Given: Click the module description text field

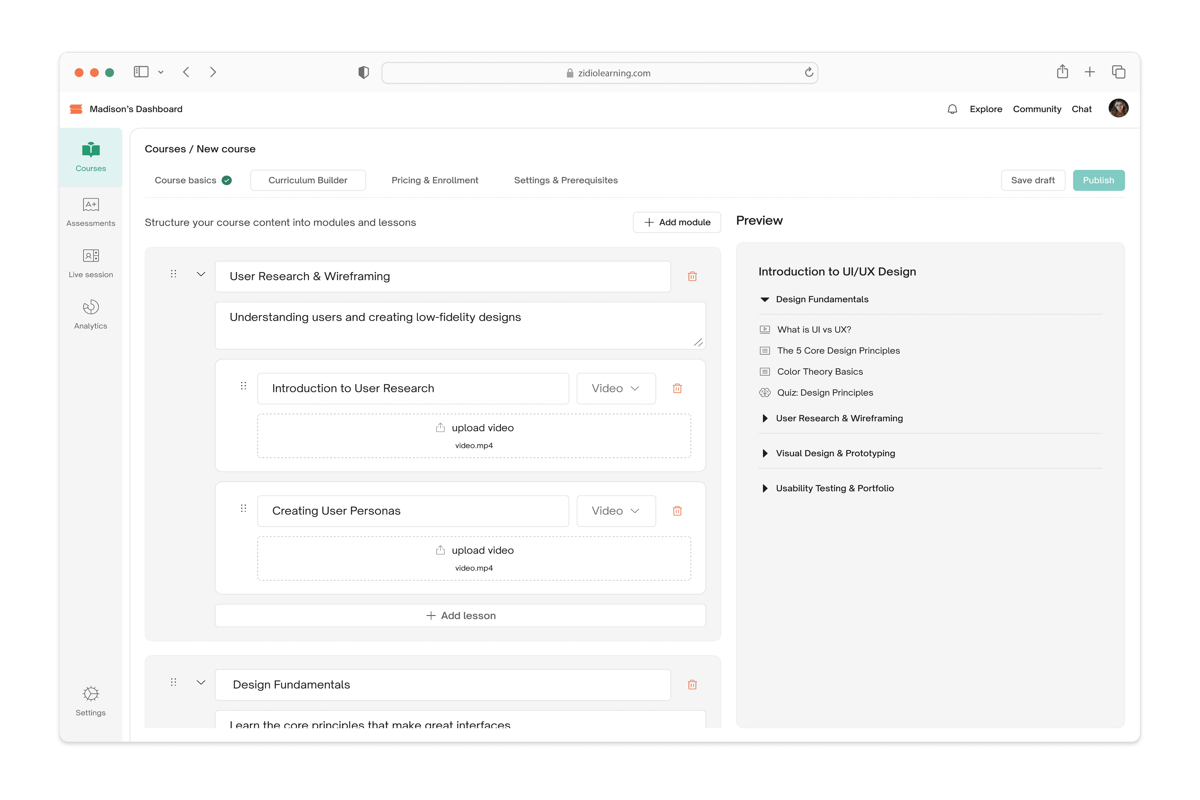Looking at the screenshot, I should [x=460, y=326].
